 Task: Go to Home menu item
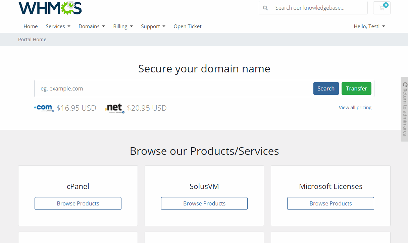pyautogui.click(x=31, y=26)
